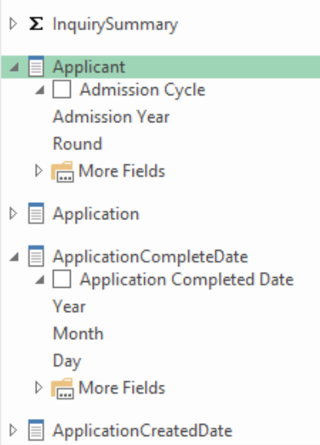Click the ApplicationCompleteDate table icon
Screen dimensions: 320x445
(x=36, y=256)
